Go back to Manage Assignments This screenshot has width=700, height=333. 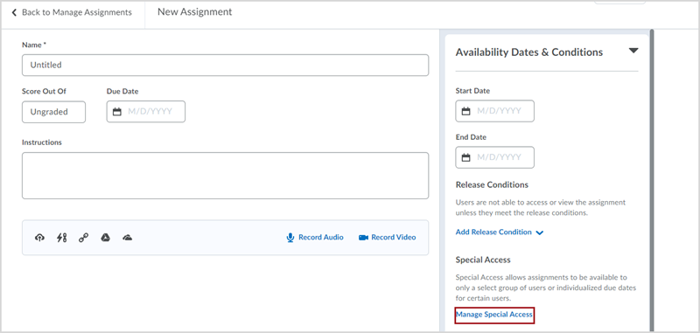coord(72,12)
